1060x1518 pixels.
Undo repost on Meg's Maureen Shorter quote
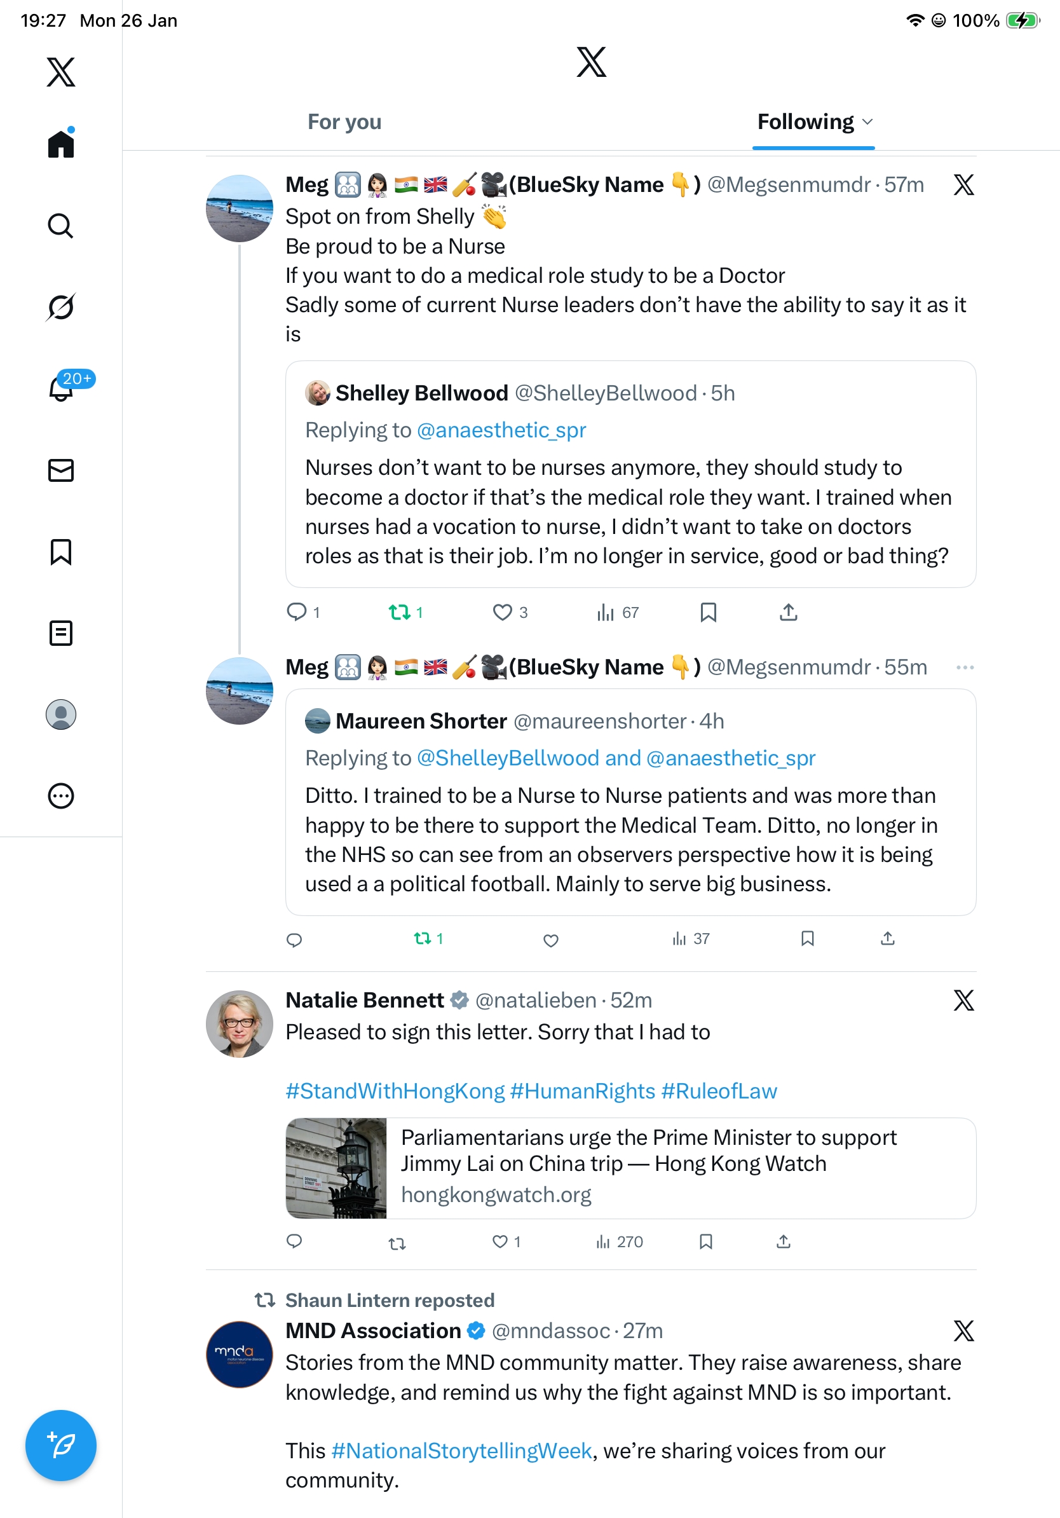(423, 938)
